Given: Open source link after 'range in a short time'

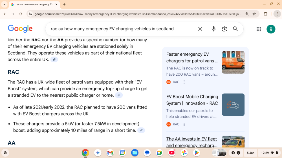Looking at the screenshot, I should [x=141, y=130].
